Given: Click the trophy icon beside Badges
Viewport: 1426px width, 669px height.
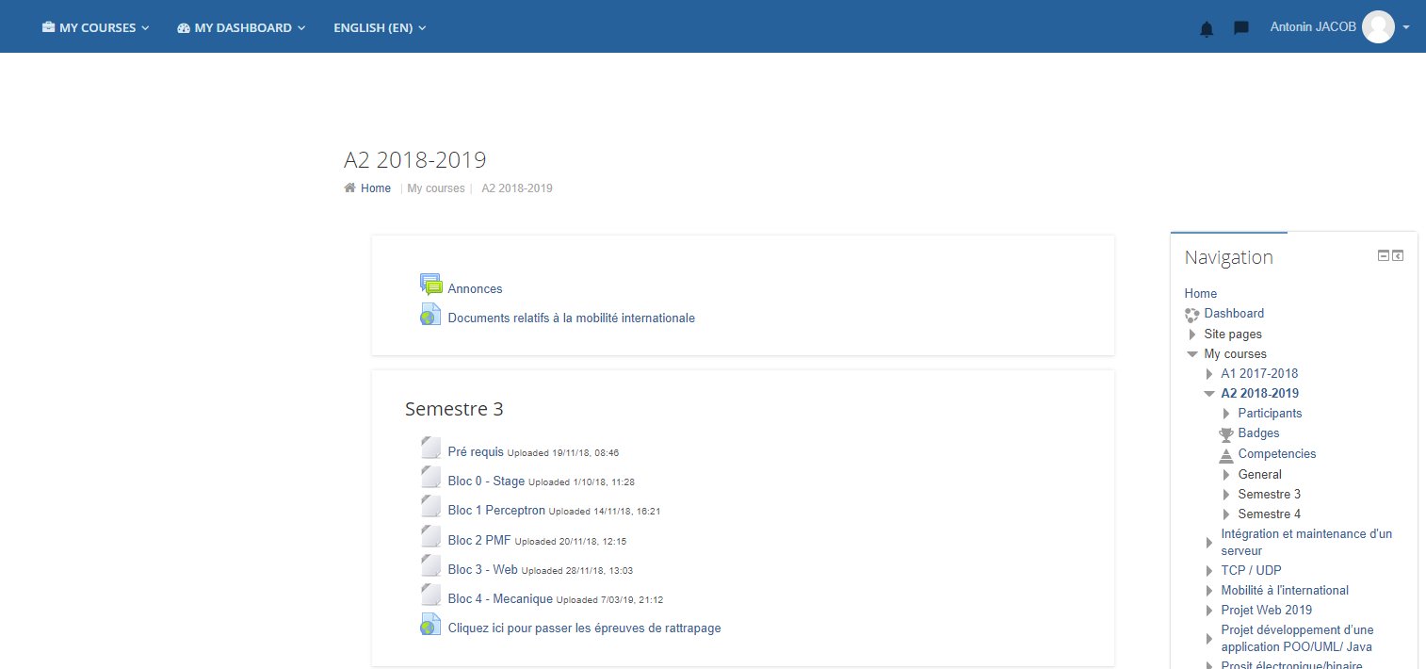Looking at the screenshot, I should (x=1226, y=433).
